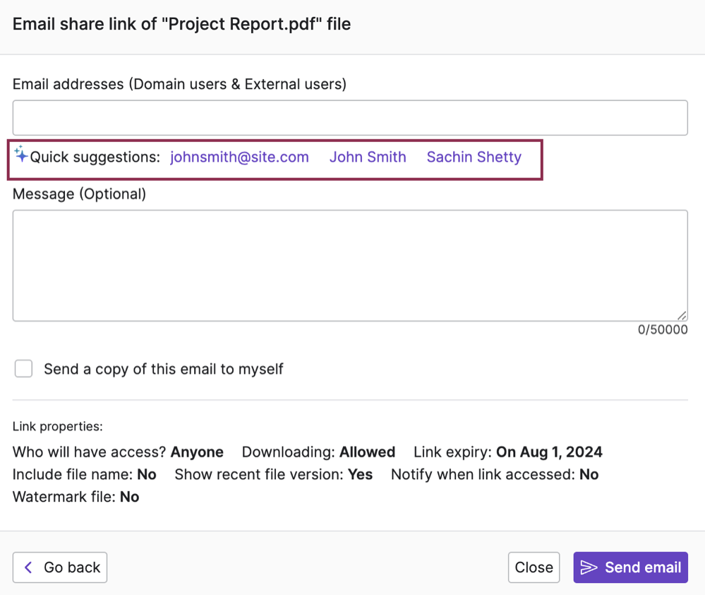Click the Downloading value Allowed

(x=367, y=452)
